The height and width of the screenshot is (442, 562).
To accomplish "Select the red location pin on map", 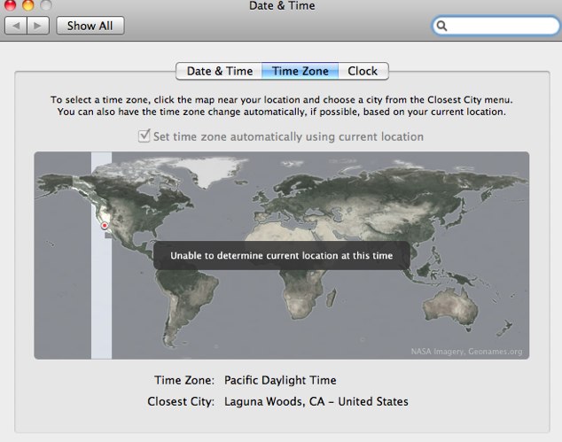I will click(105, 226).
